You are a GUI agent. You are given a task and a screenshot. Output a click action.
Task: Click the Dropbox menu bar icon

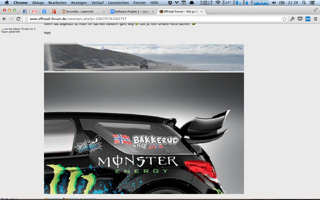click(x=170, y=2)
